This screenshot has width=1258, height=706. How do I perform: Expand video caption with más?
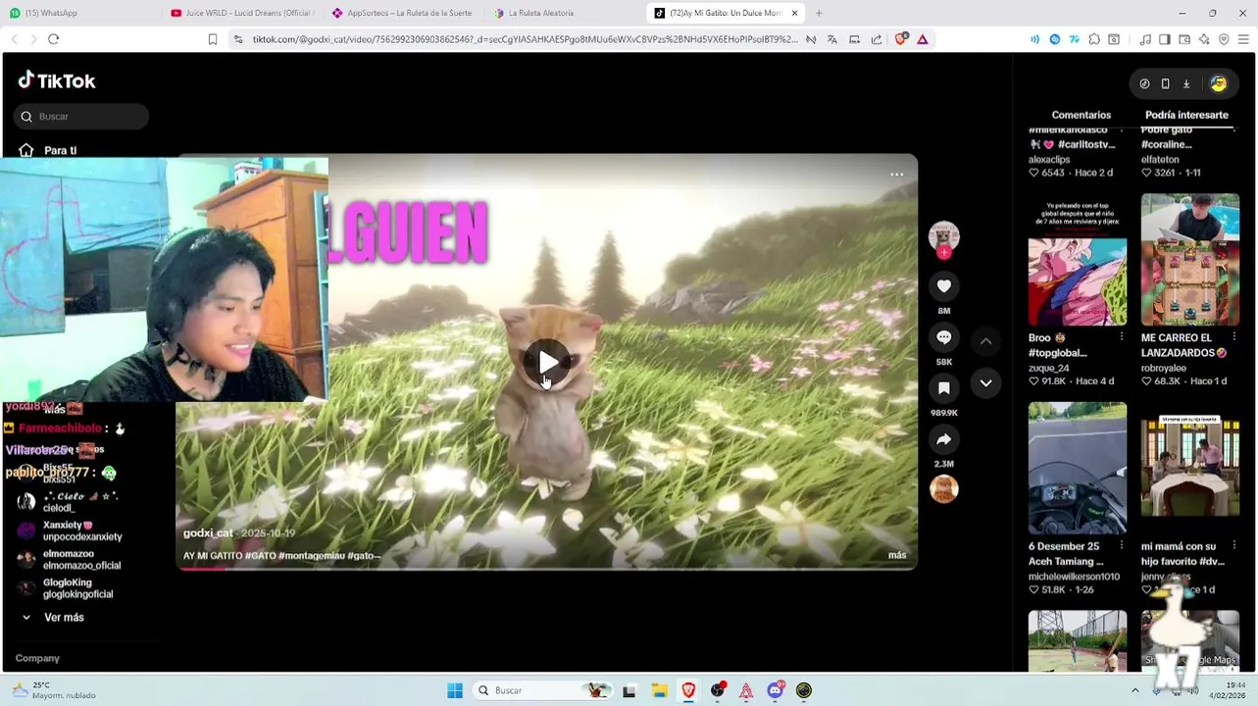pyautogui.click(x=897, y=555)
